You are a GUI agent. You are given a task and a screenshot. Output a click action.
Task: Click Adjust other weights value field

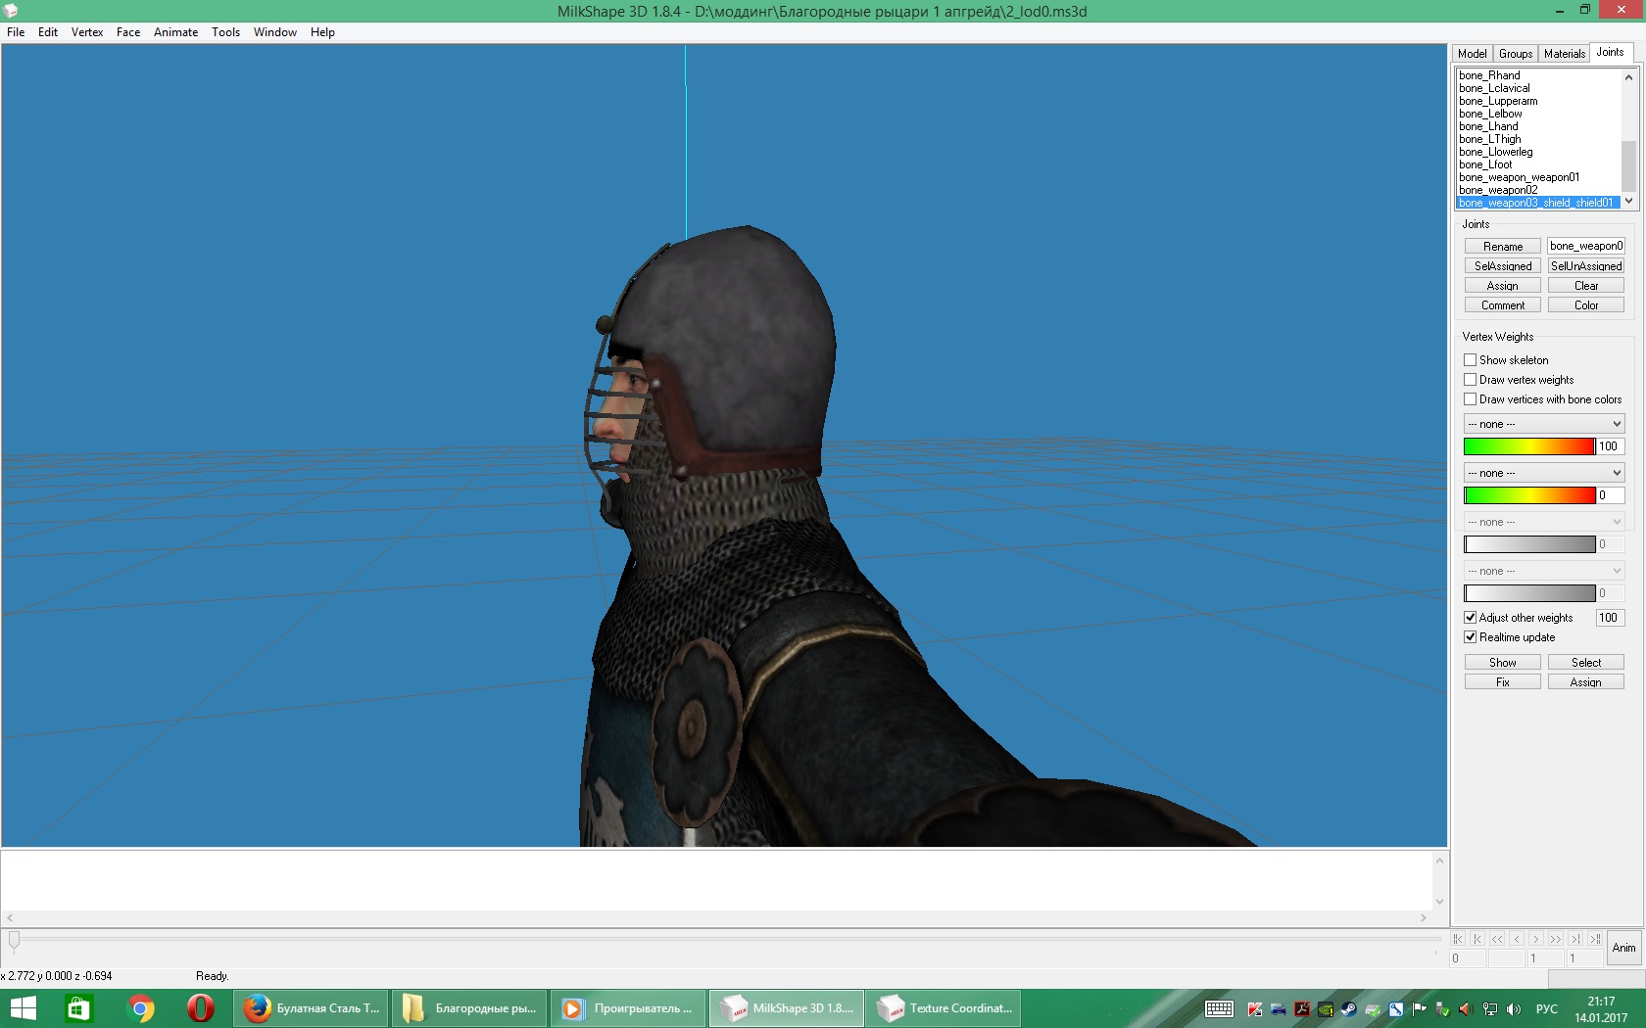1611,618
